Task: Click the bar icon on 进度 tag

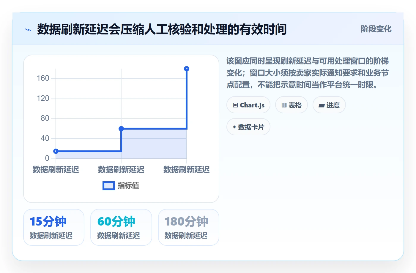Action: 322,106
